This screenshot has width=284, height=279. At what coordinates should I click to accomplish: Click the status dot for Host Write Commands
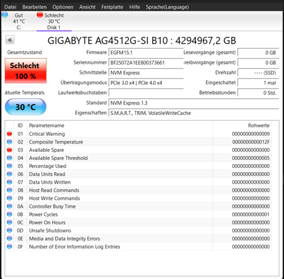9,198
